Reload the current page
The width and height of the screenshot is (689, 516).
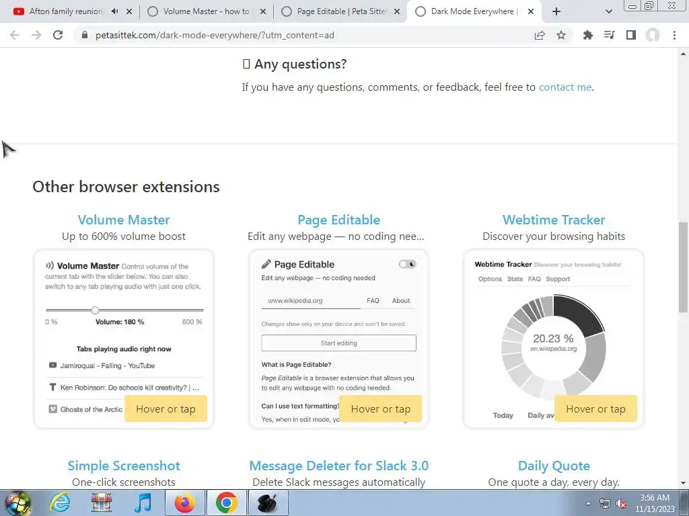(58, 35)
